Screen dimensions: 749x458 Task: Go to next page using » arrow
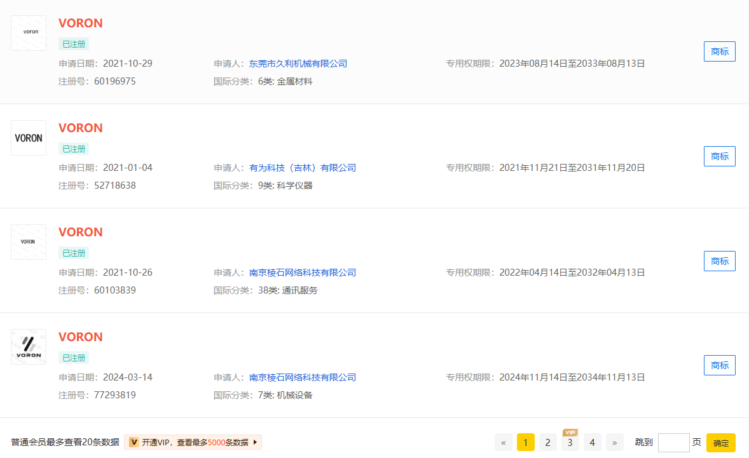614,442
